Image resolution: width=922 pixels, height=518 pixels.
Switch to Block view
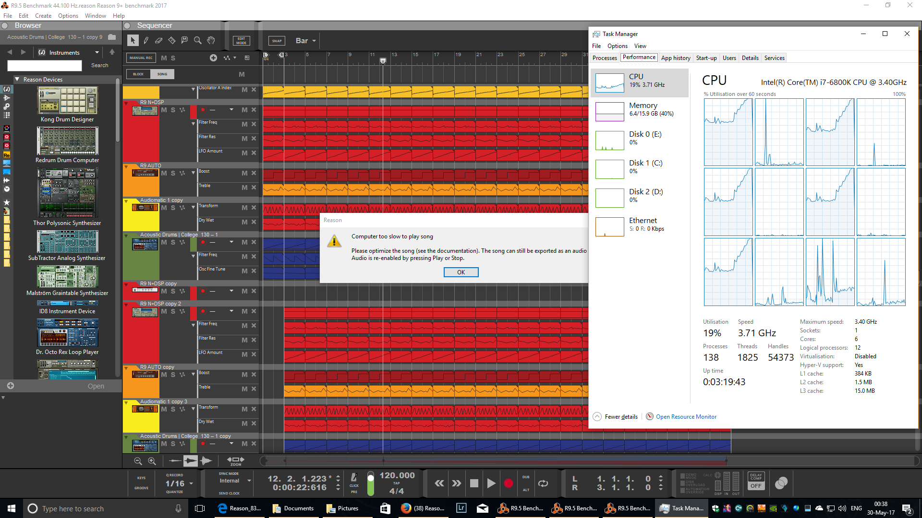coord(138,74)
